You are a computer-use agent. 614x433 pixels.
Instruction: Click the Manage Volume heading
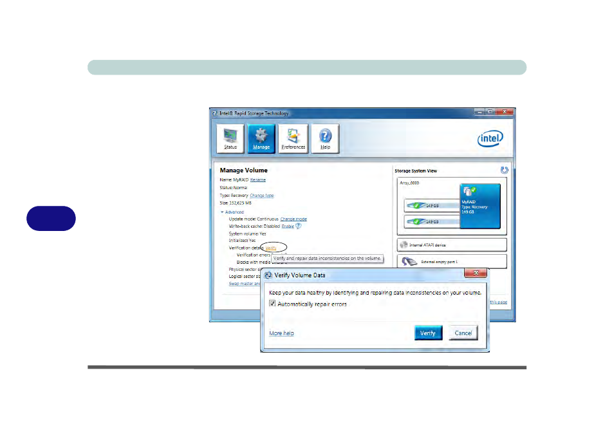click(x=243, y=170)
